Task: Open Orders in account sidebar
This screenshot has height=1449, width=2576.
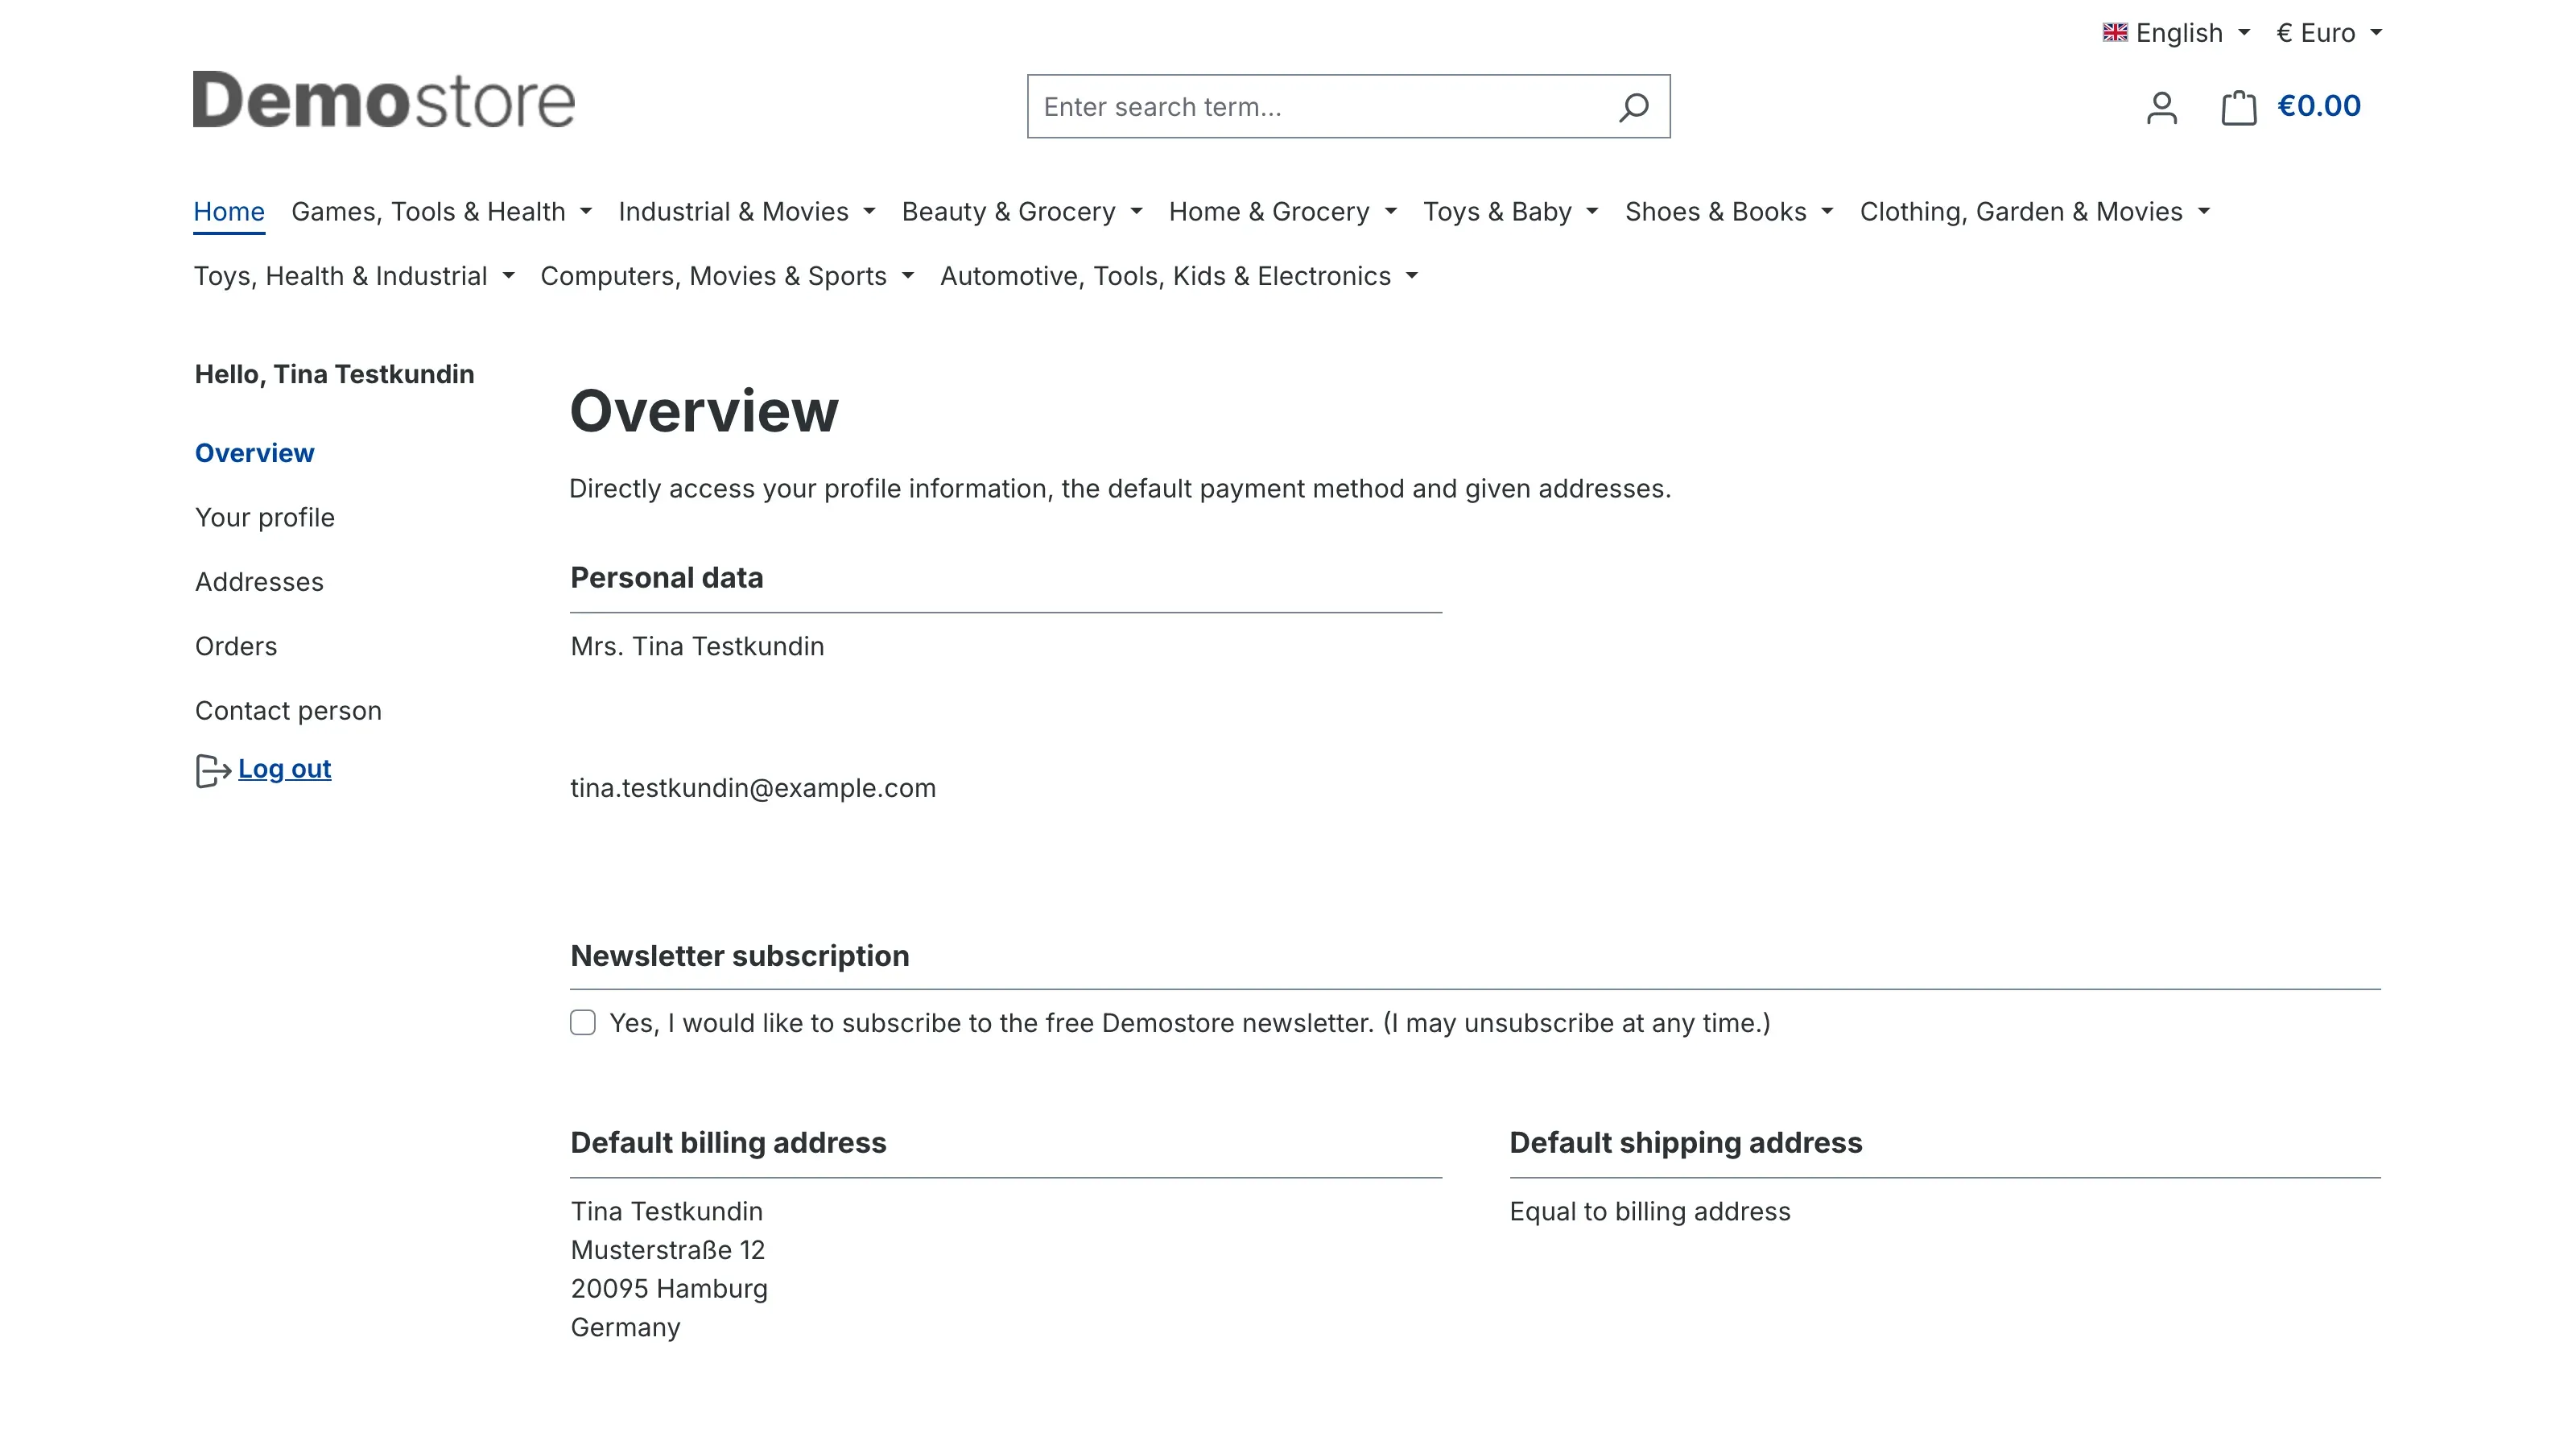Action: 236,646
